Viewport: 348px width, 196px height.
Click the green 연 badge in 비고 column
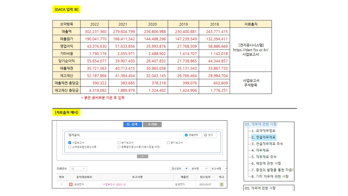point(221,184)
